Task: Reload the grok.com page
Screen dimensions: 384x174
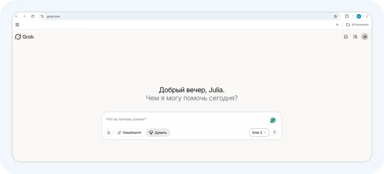Action: click(33, 16)
